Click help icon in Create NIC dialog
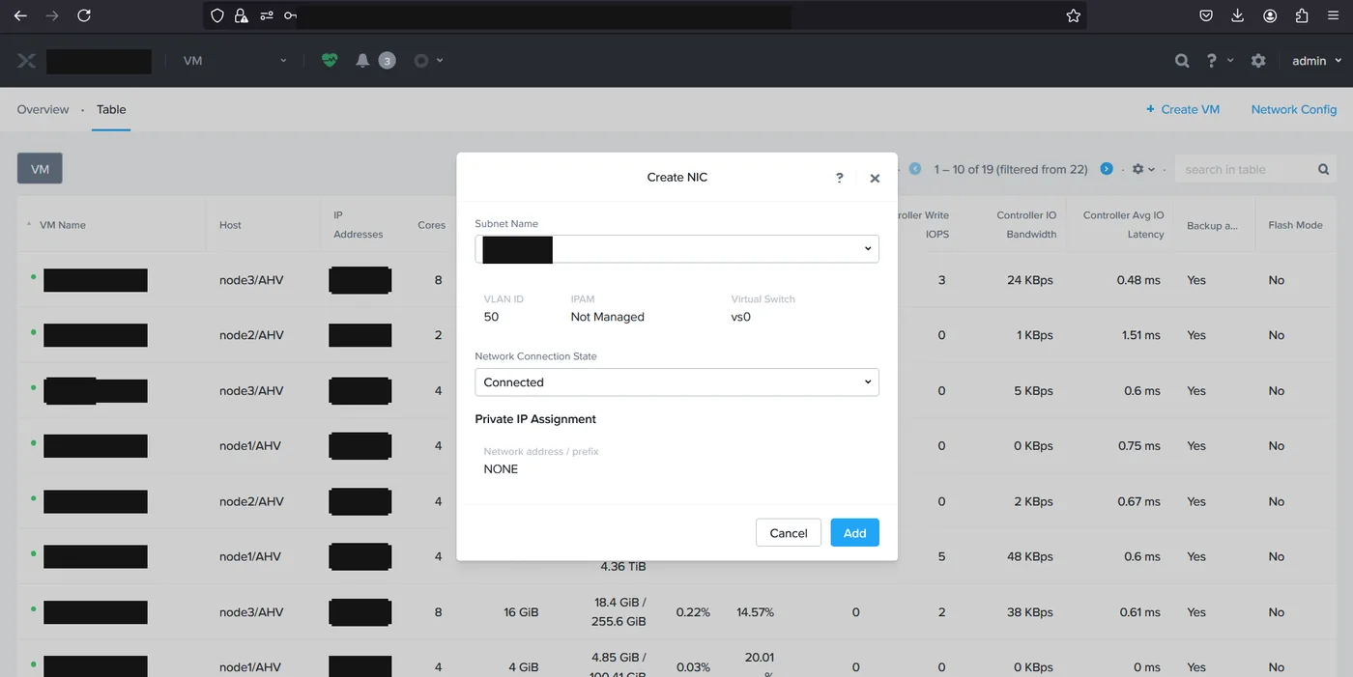 click(839, 178)
